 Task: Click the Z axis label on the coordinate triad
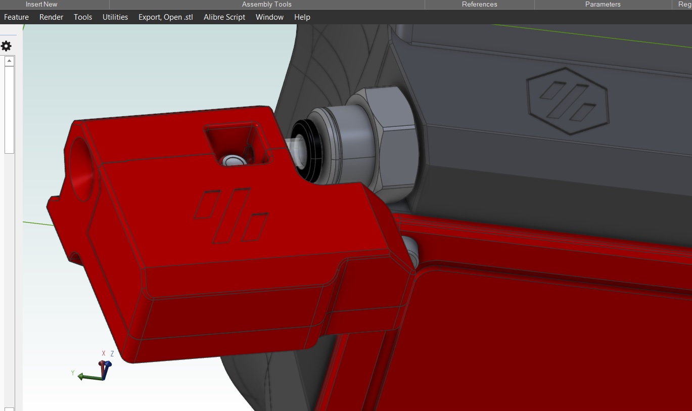(112, 353)
